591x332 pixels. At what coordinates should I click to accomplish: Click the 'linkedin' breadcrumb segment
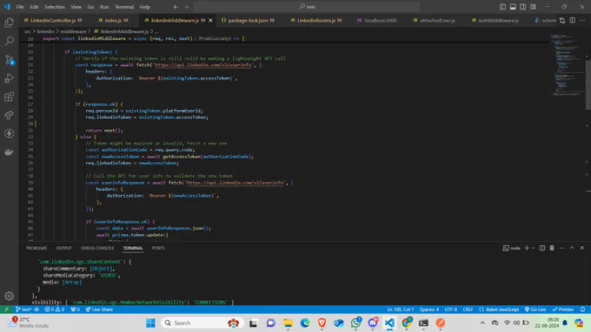tap(45, 31)
